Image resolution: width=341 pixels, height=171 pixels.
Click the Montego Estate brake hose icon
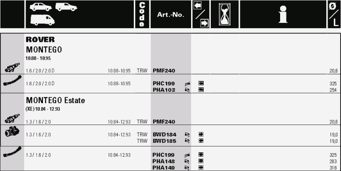point(13,152)
